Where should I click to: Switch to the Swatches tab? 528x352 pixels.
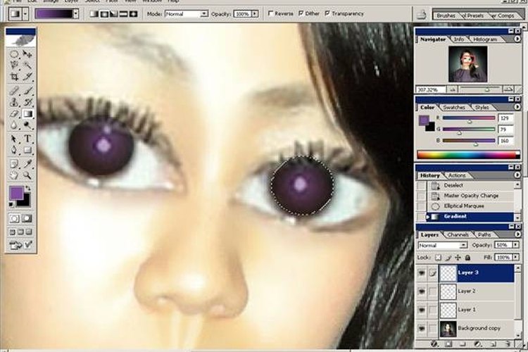(x=453, y=107)
